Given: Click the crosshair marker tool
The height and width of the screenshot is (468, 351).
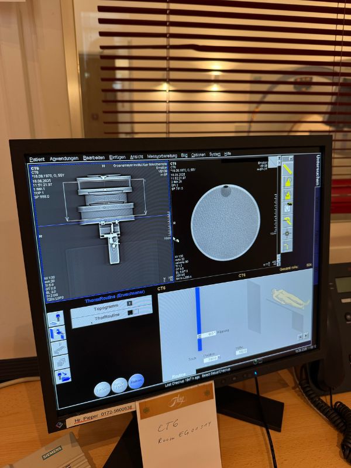Looking at the screenshot, I should 287,233.
